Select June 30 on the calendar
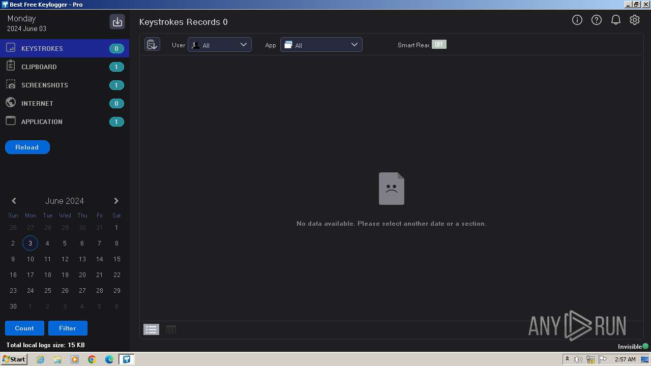 [13, 306]
